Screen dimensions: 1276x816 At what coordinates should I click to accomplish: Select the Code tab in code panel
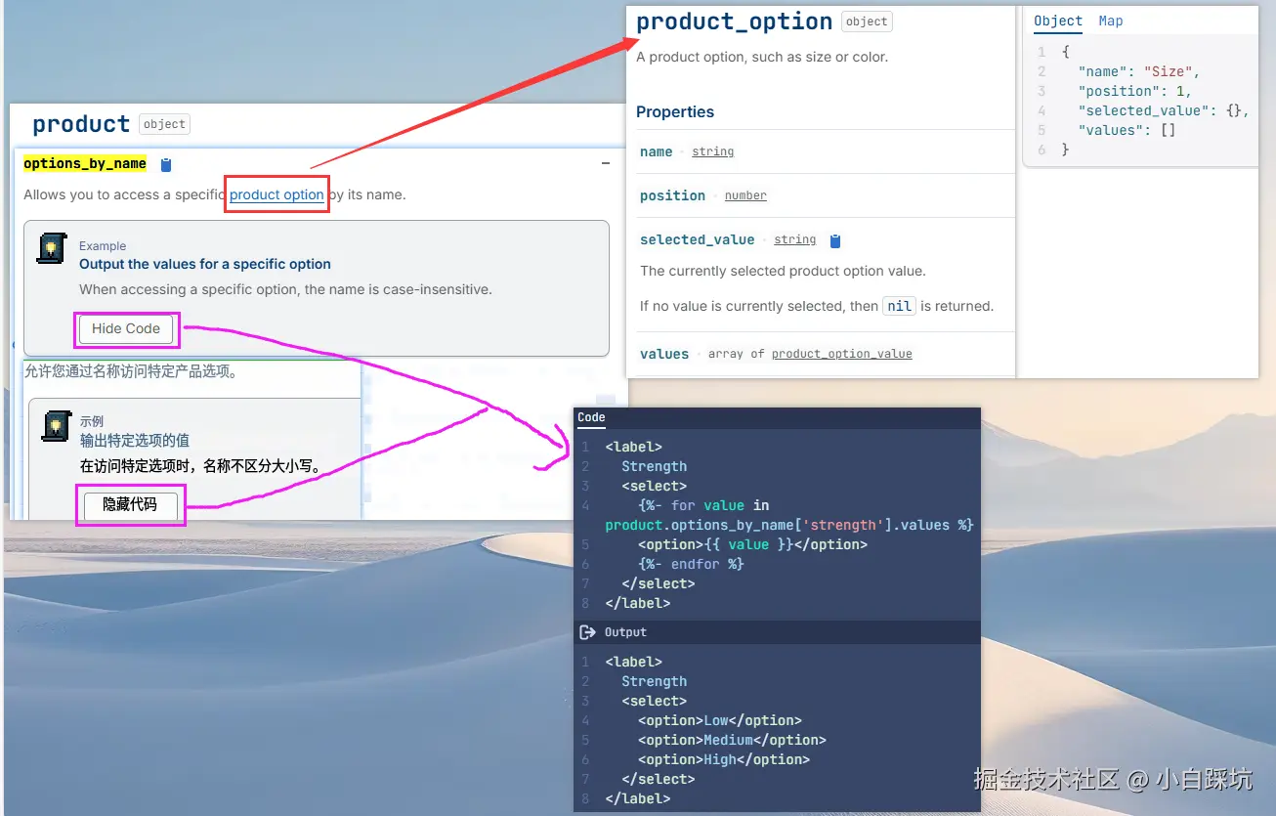[x=591, y=418]
